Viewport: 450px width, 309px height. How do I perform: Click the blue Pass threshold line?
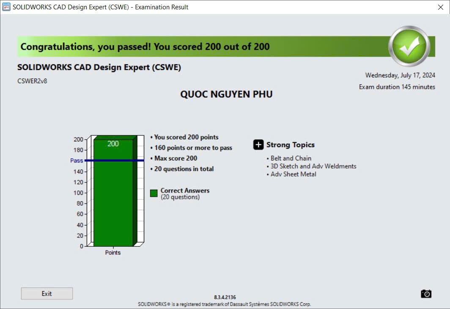[x=114, y=160]
